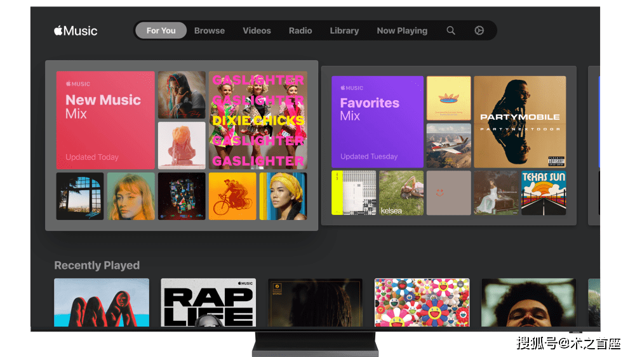Select the gray smiley face album cover
Image resolution: width=635 pixels, height=357 pixels.
click(449, 193)
